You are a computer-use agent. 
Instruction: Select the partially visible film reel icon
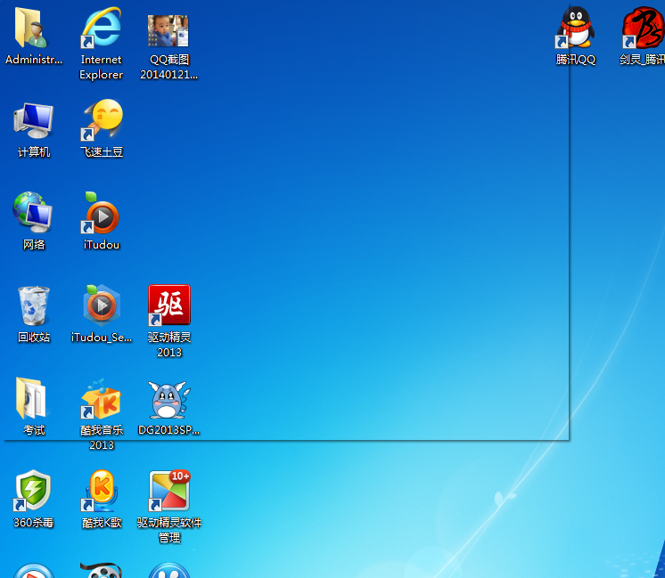(101, 570)
